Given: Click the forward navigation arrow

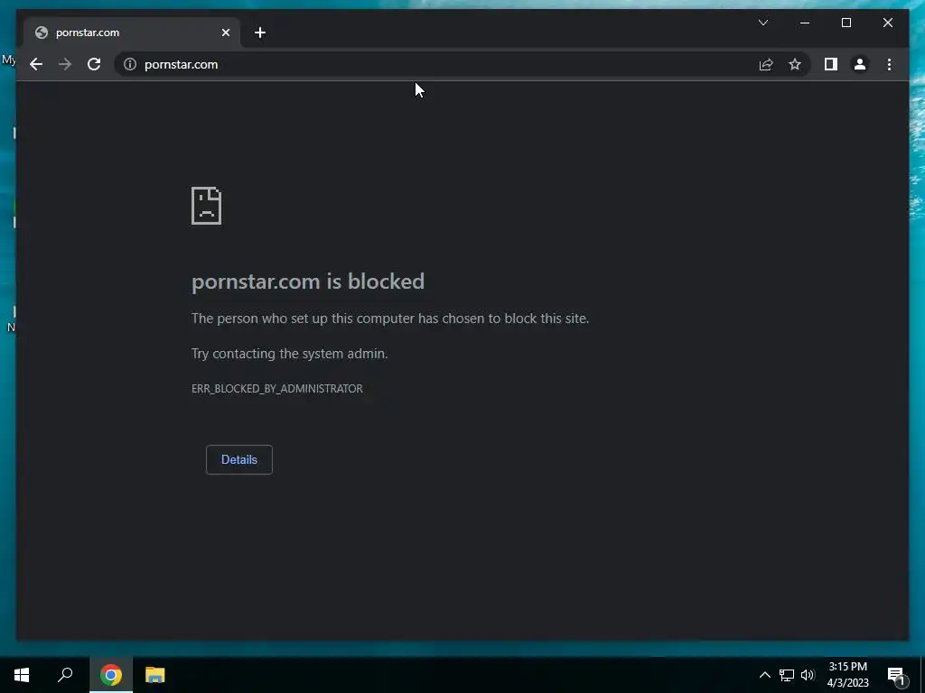Looking at the screenshot, I should 65,64.
